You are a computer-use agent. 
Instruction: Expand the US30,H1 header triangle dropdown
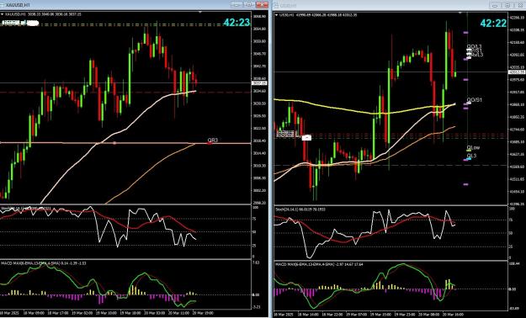(276, 15)
